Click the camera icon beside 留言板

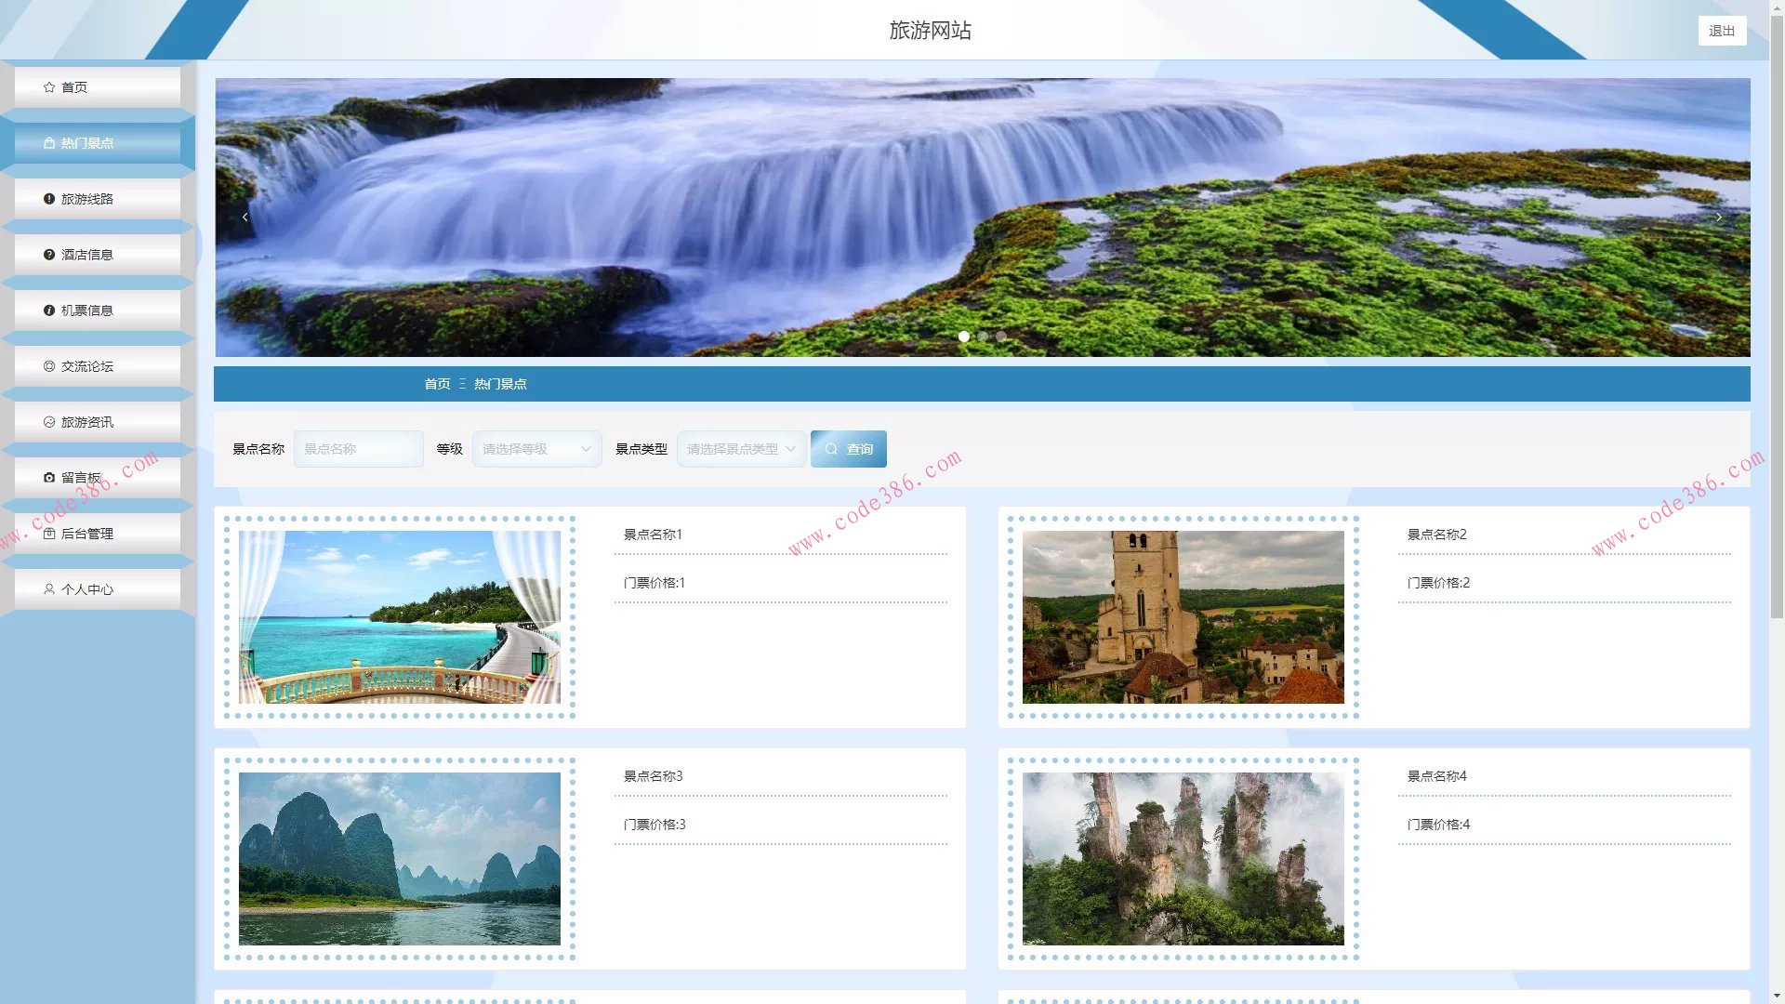point(49,478)
